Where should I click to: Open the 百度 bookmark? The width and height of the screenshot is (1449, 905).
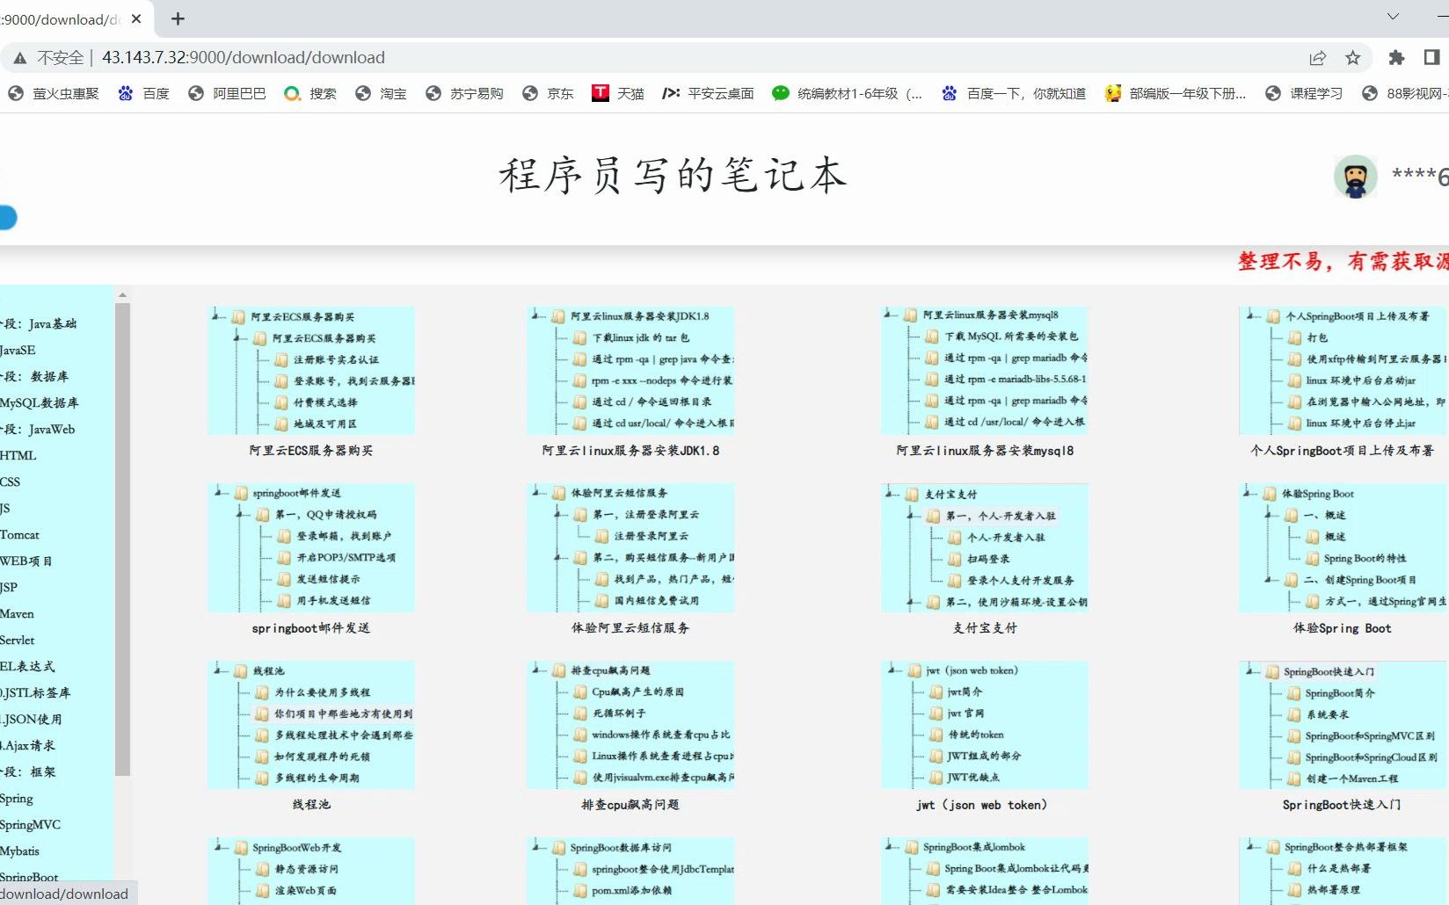(143, 93)
